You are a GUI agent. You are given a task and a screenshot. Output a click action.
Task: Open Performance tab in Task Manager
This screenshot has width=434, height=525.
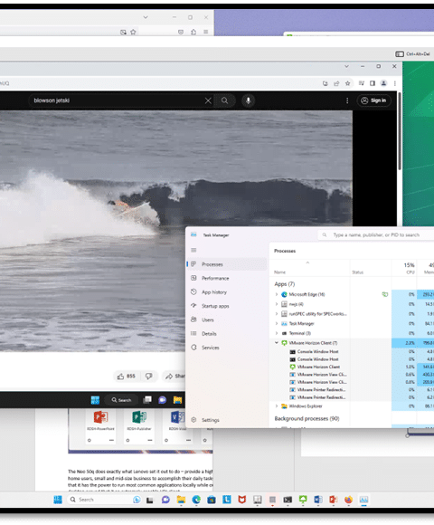coord(227,278)
